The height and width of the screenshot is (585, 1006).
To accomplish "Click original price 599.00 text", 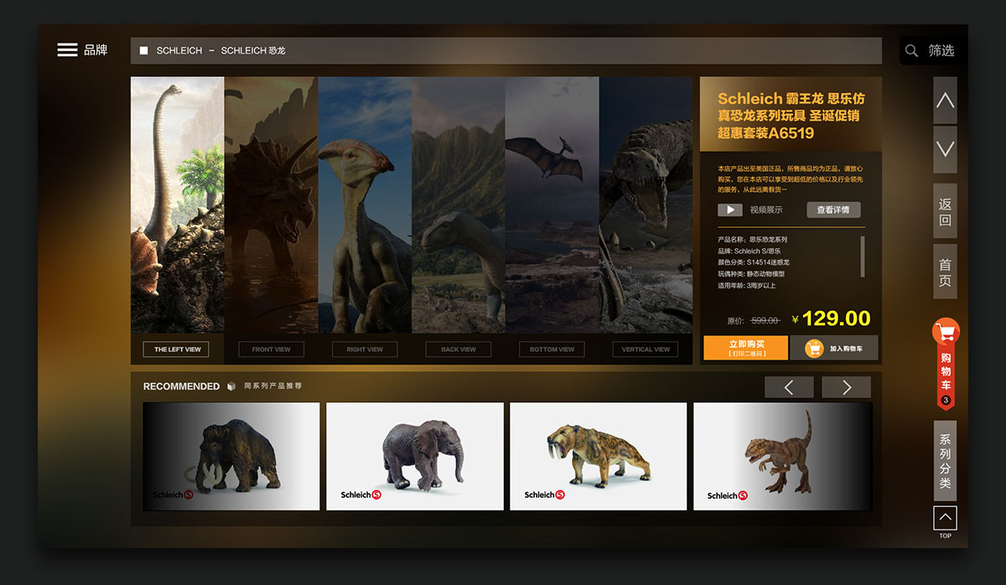I will 765,320.
